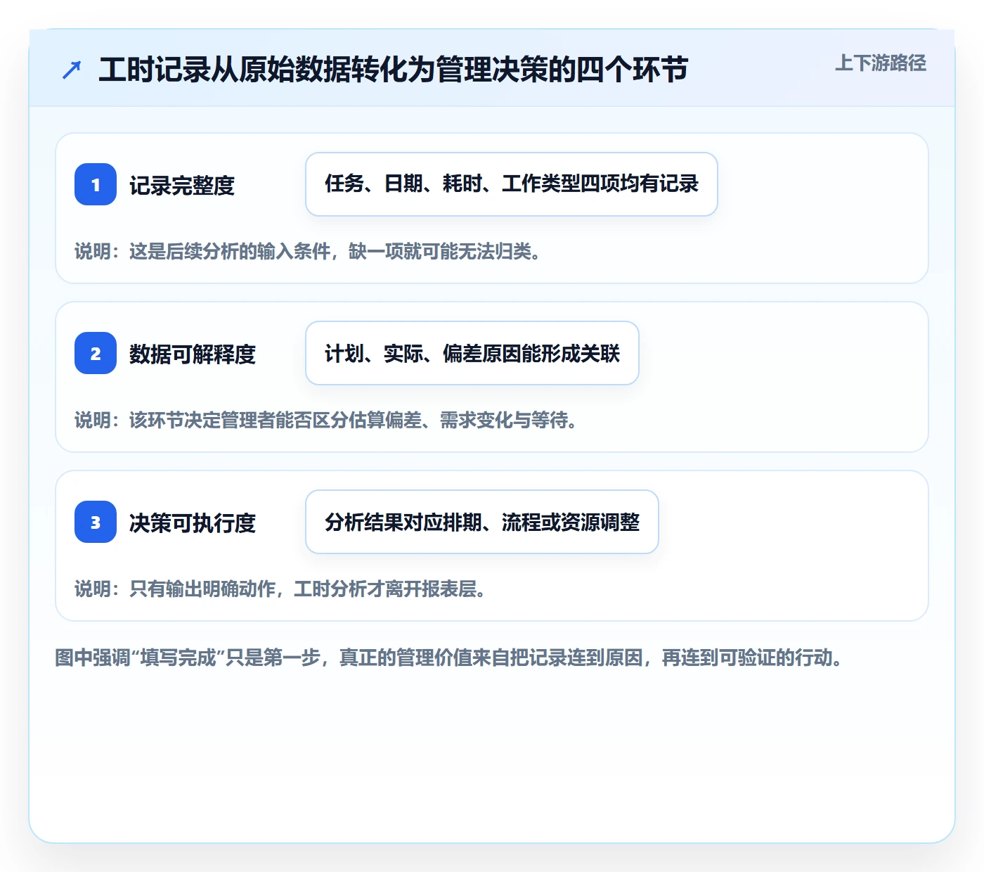Click the note 这是后续分析的输入条件
This screenshot has width=984, height=872.
point(308,252)
